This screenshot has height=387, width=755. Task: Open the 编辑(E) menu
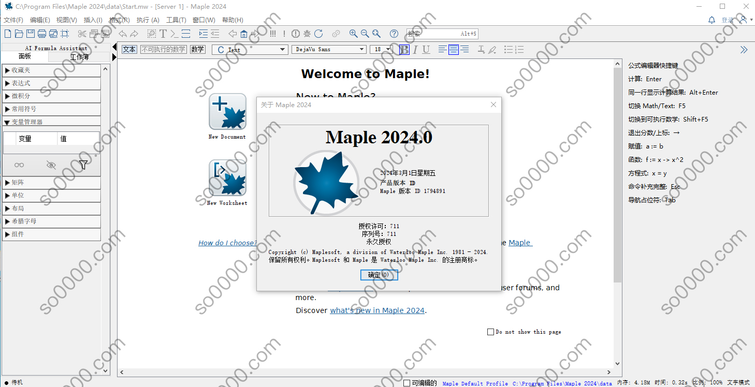(40, 20)
